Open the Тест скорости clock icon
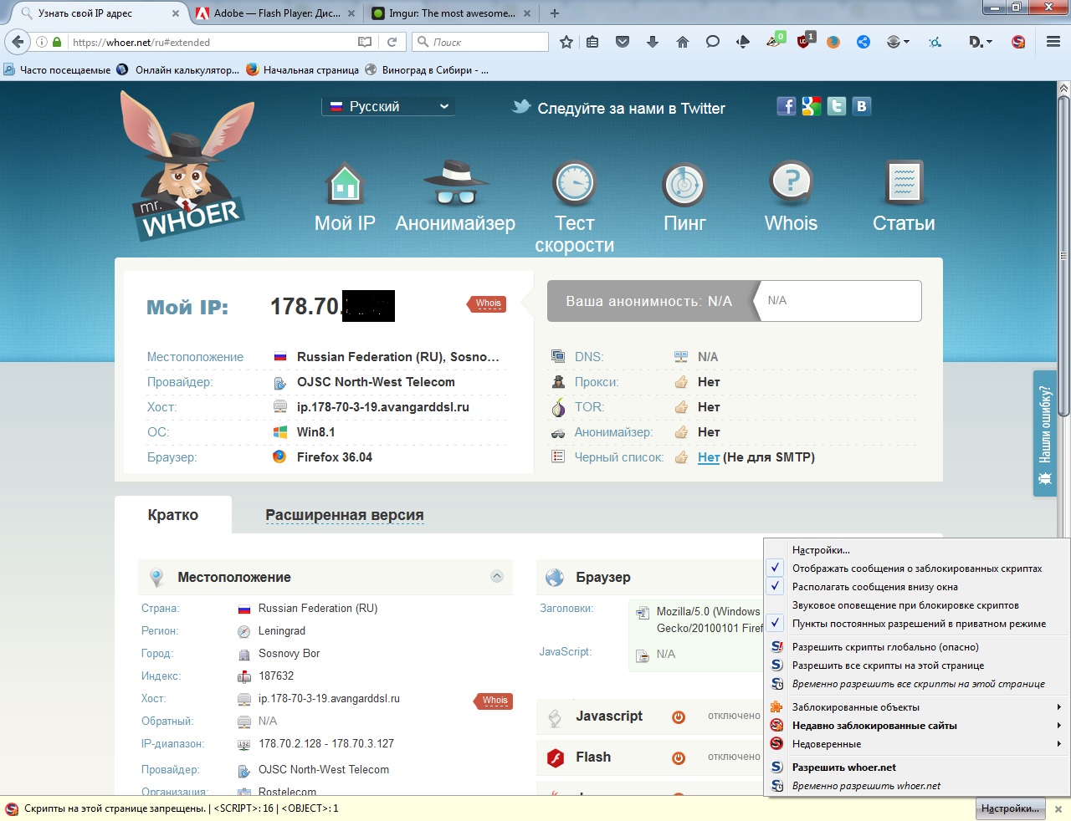 point(575,183)
